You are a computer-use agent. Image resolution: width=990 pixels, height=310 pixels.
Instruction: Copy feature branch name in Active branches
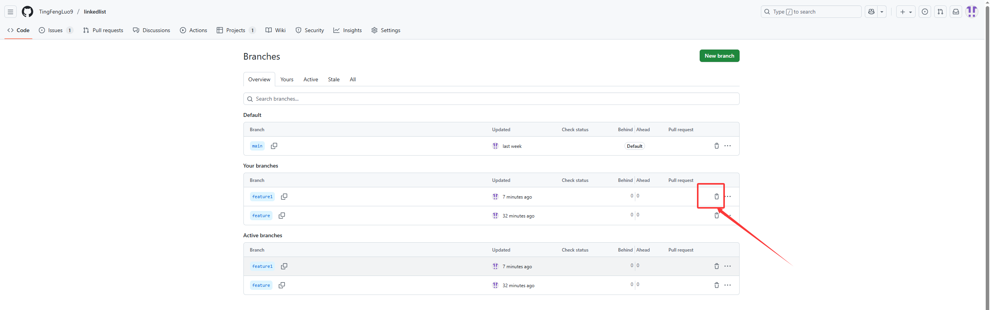click(x=282, y=285)
